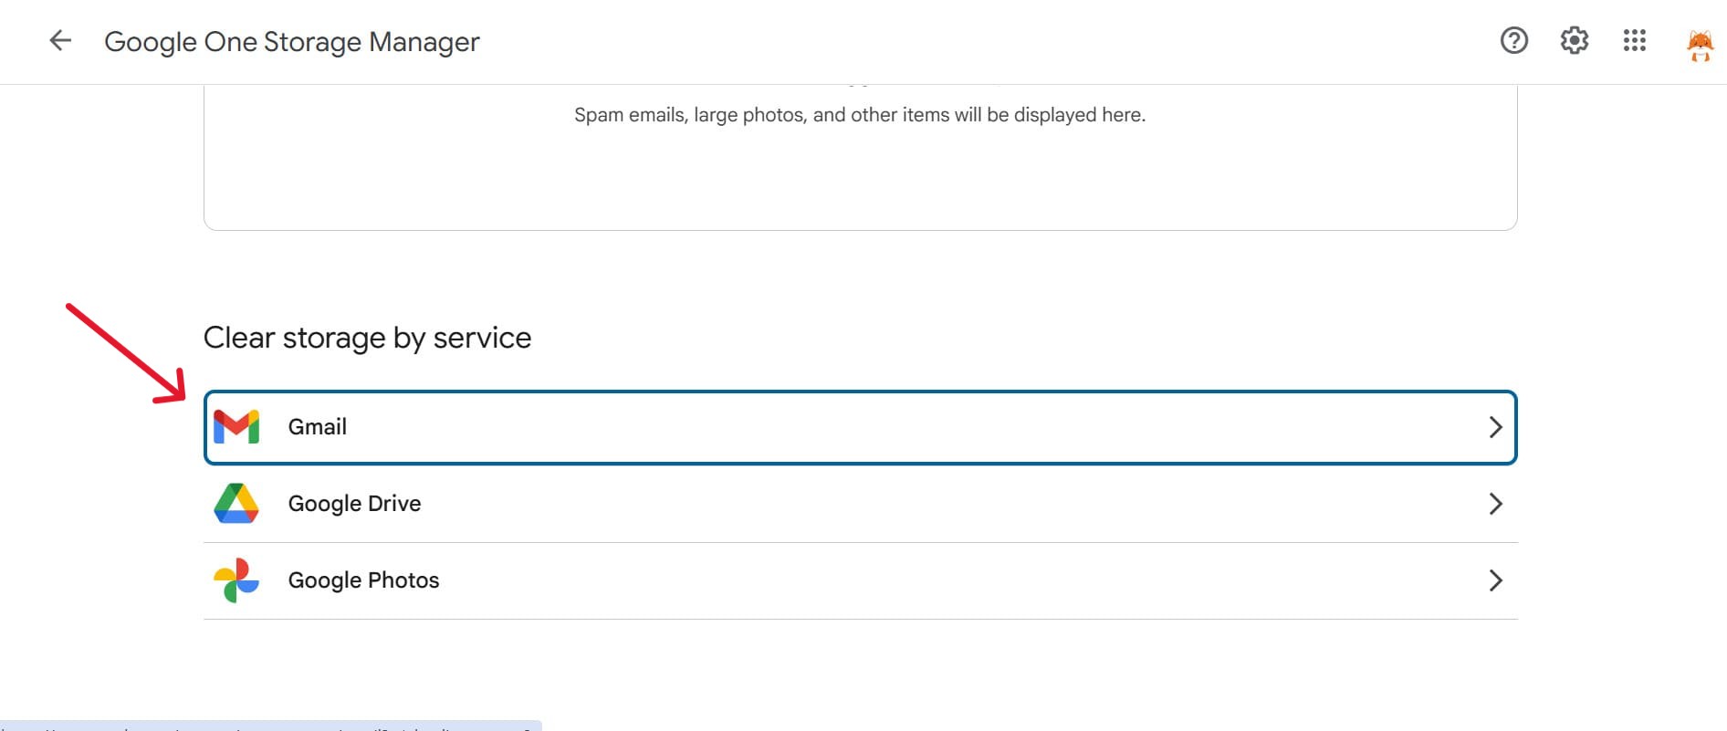
Task: Expand the Google Photos row chevron
Action: (x=1495, y=580)
